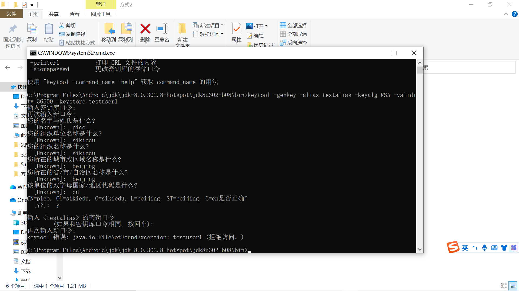The image size is (519, 291).
Task: Collapse the ribbon with the chevron
Action: [x=506, y=14]
